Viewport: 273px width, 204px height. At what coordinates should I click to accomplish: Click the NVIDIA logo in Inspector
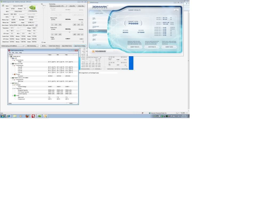pyautogui.click(x=33, y=8)
